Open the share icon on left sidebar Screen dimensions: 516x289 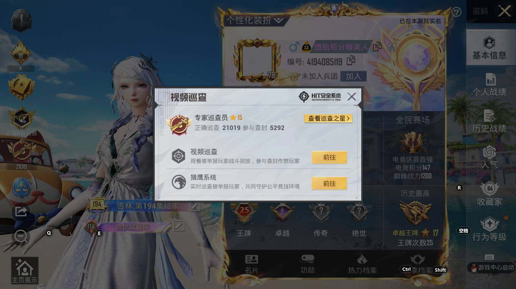pos(21,211)
